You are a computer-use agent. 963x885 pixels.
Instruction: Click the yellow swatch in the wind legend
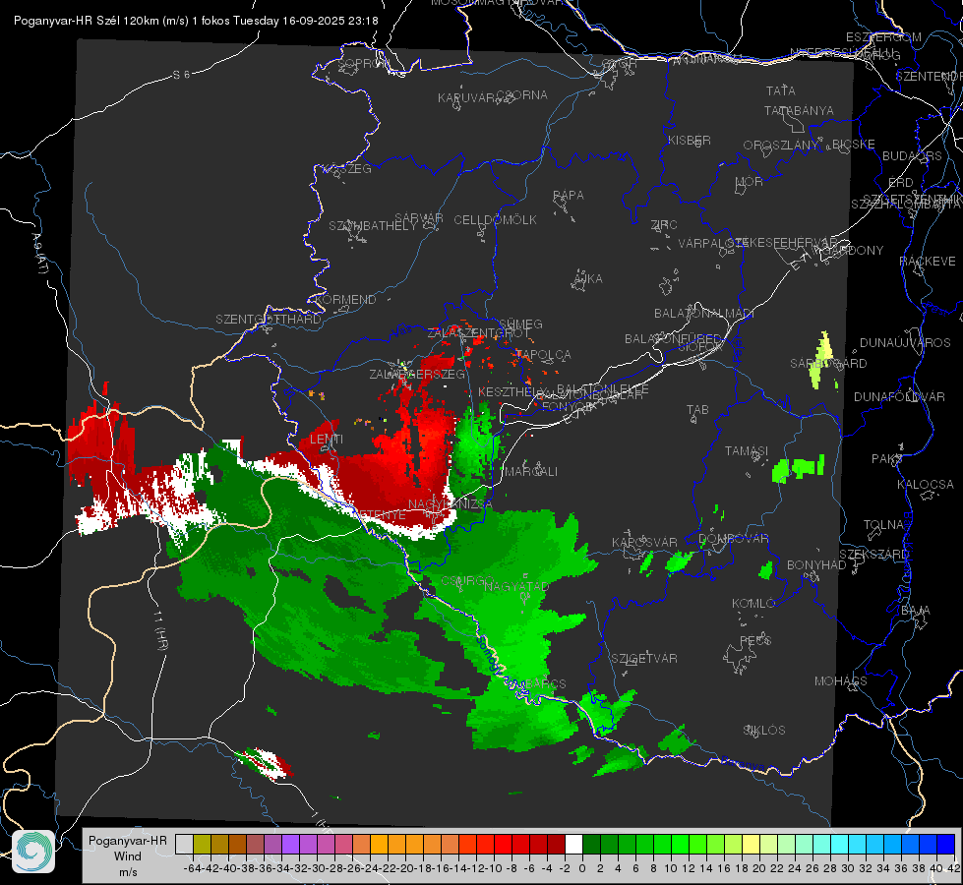click(x=752, y=845)
